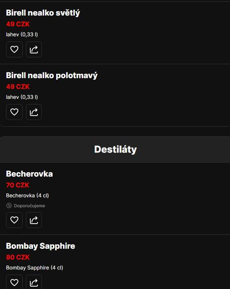Click share icon under Becherovka
Image resolution: width=230 pixels, height=289 pixels.
(x=34, y=220)
